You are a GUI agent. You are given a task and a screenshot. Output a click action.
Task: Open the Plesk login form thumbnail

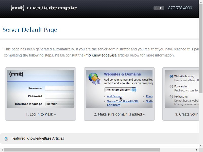click(41, 89)
